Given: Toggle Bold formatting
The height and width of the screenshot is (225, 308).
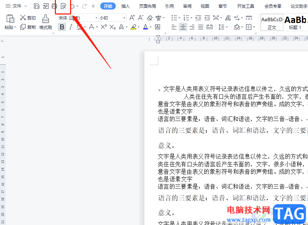Looking at the screenshot, I should coord(62,27).
